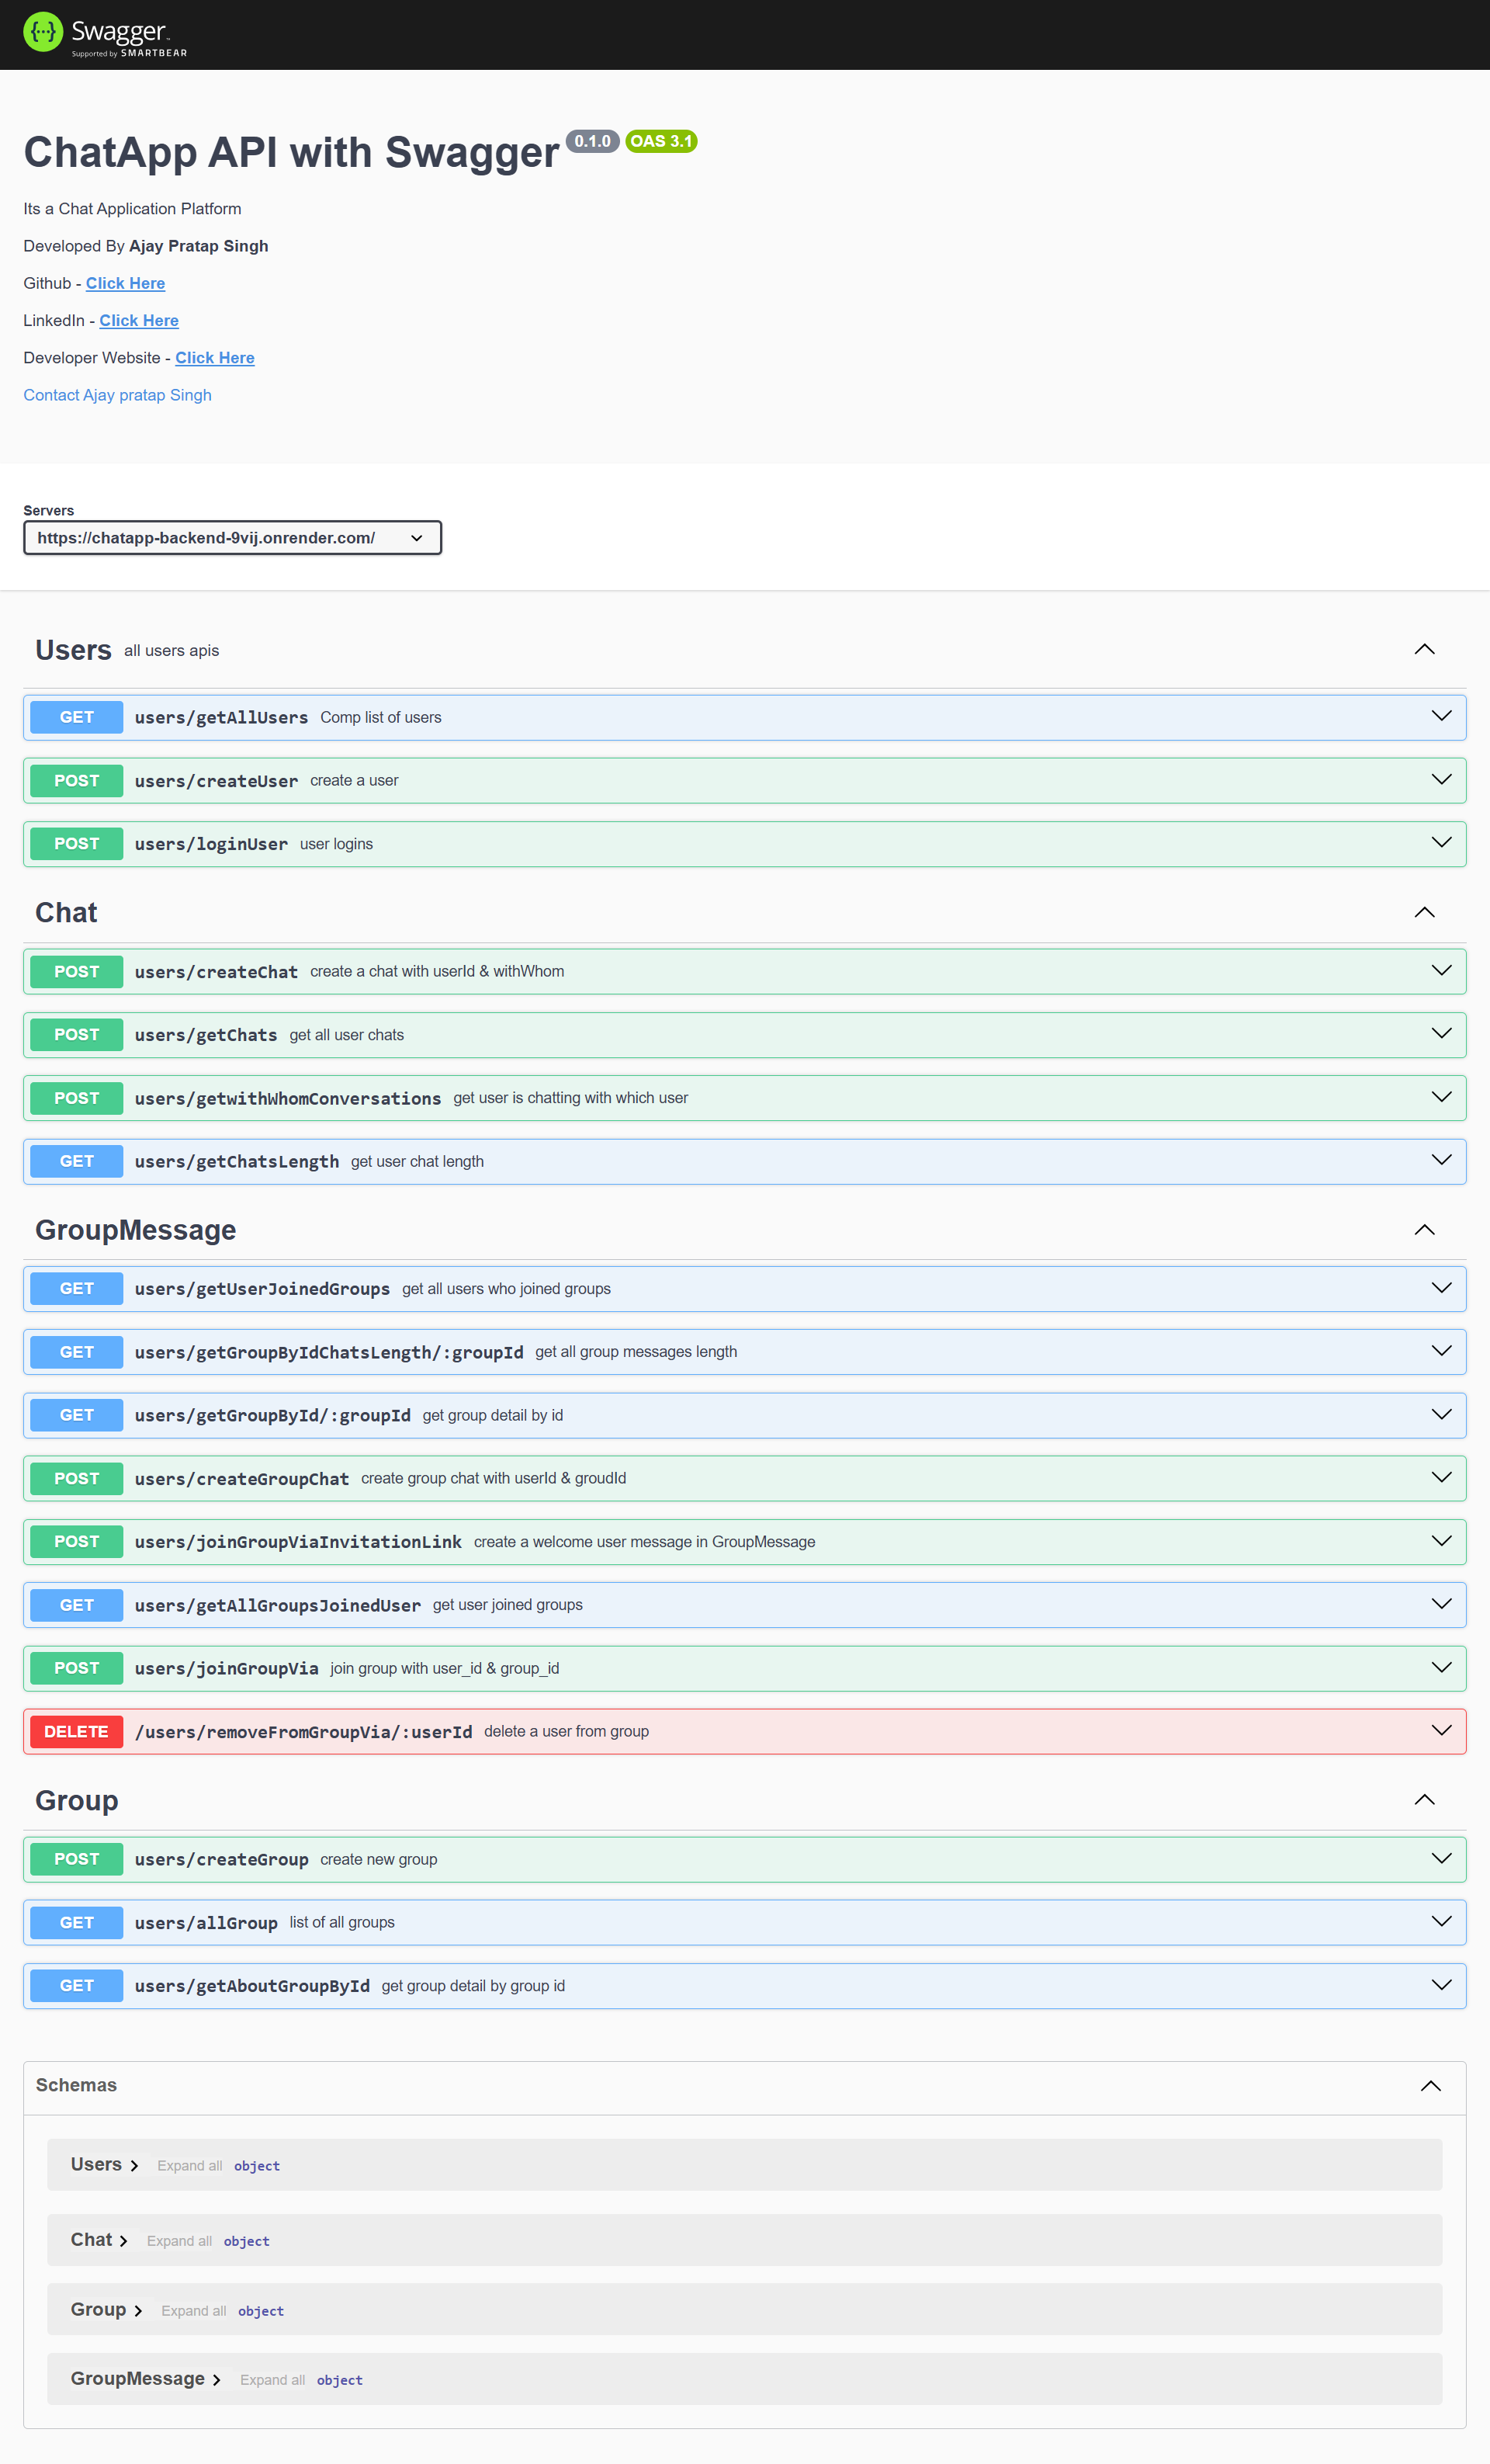Viewport: 1490px width, 2464px height.
Task: Open the Github Click Here link
Action: pos(125,283)
